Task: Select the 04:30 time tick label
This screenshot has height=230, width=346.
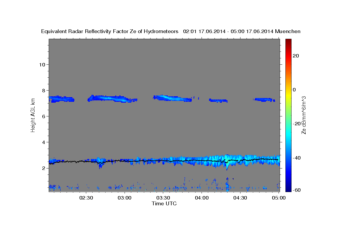Action: click(240, 198)
